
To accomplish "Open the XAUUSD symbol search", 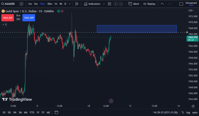I will tap(8, 4).
